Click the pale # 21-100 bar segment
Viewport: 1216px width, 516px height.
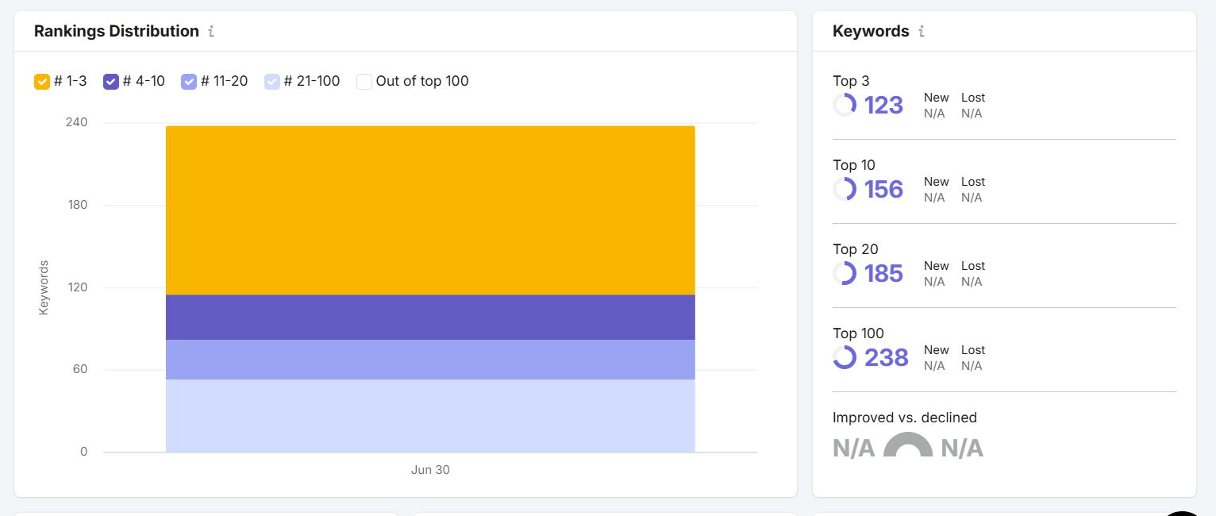430,416
